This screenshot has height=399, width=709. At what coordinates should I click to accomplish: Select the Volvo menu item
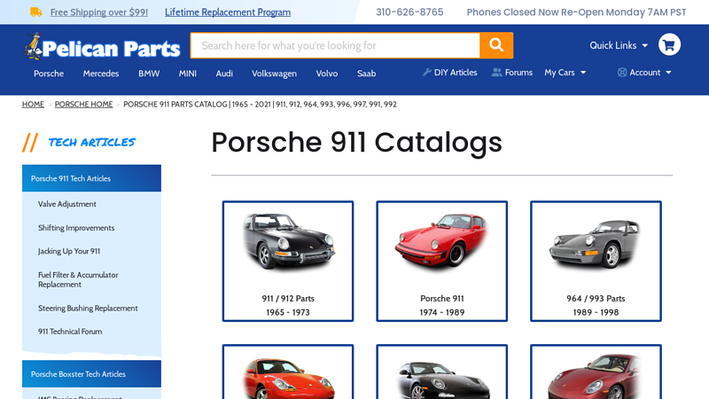pyautogui.click(x=326, y=74)
